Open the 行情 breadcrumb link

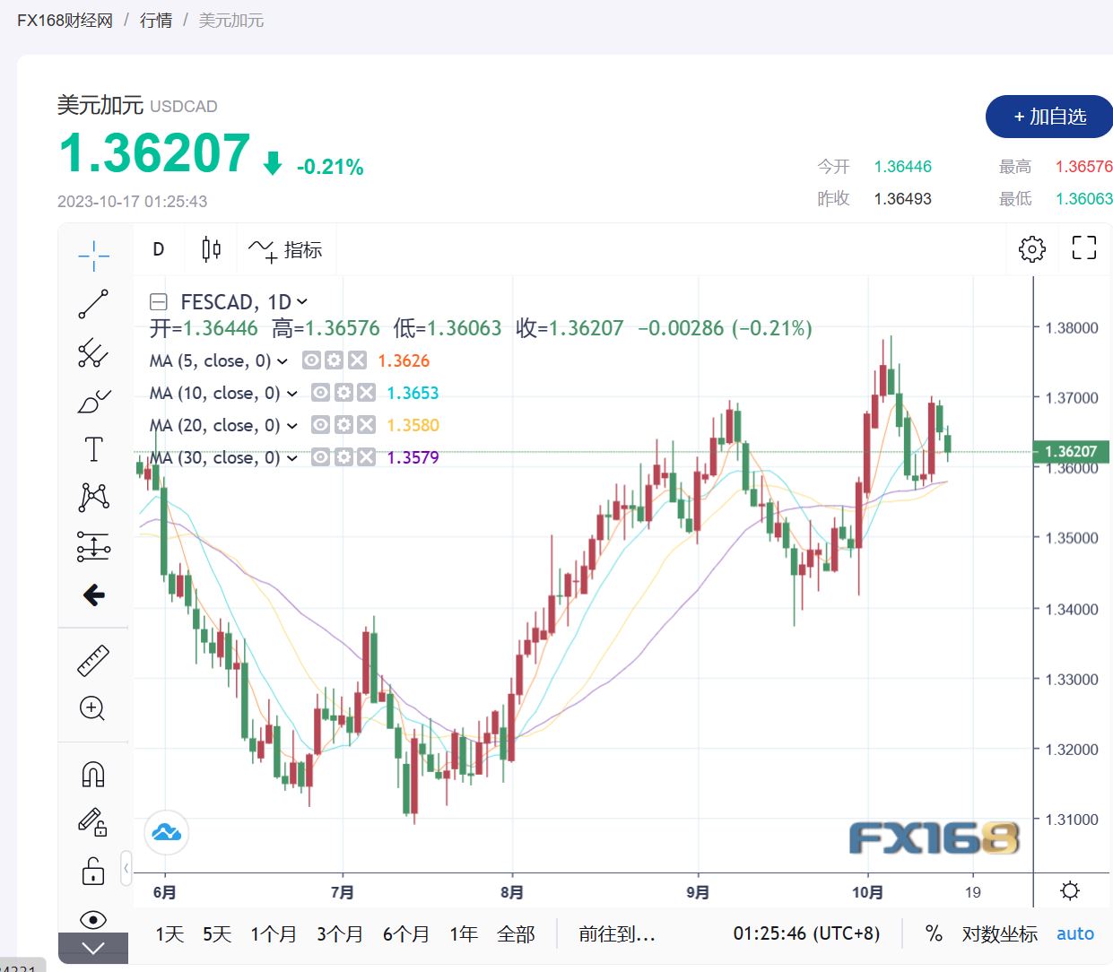[156, 20]
